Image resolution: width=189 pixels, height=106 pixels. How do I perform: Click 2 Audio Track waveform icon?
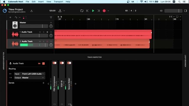[15, 44]
